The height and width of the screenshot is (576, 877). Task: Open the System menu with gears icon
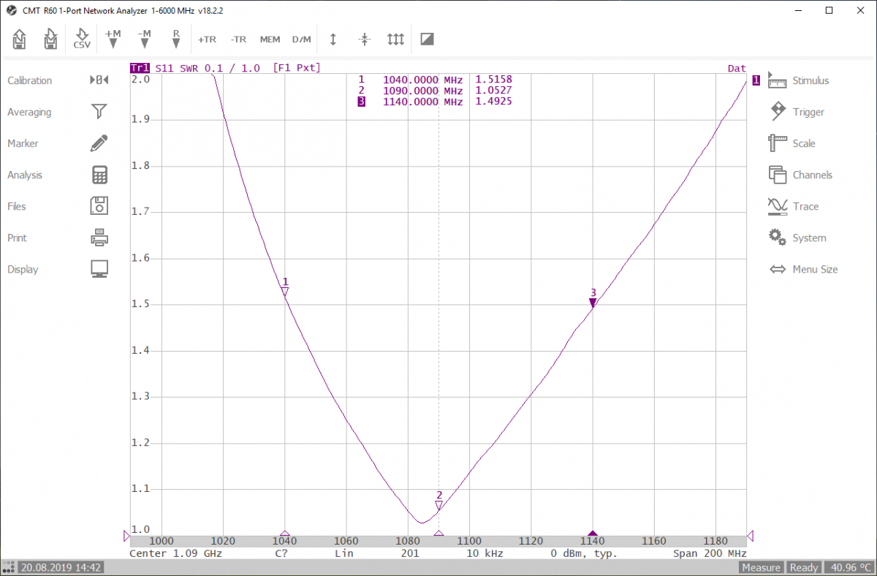click(x=798, y=238)
